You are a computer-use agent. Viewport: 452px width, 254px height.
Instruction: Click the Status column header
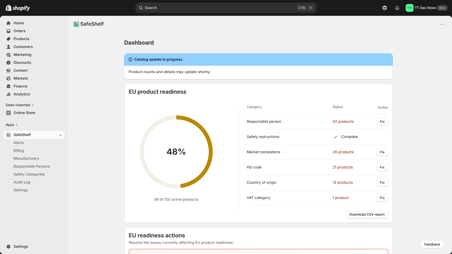pyautogui.click(x=338, y=107)
